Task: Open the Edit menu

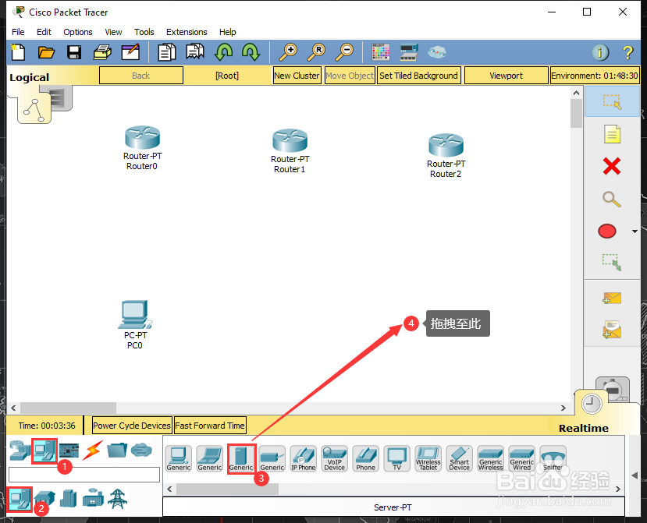Action: pos(44,32)
